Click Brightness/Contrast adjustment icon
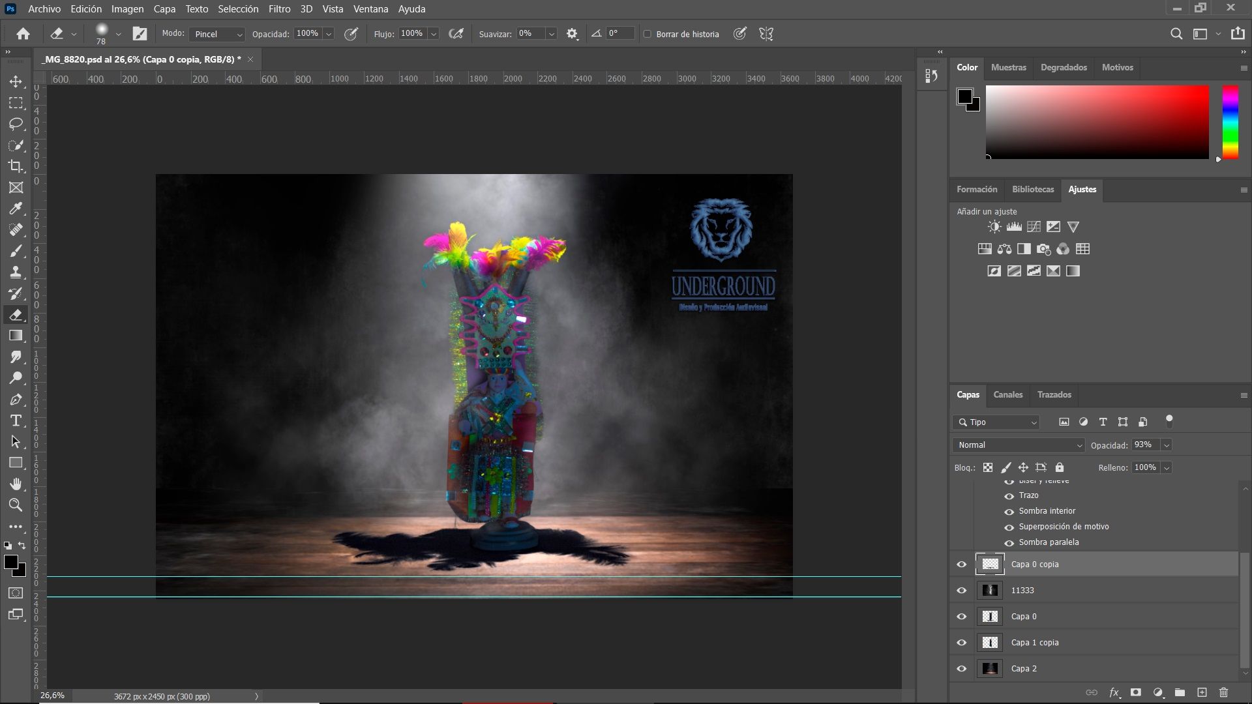 click(994, 227)
